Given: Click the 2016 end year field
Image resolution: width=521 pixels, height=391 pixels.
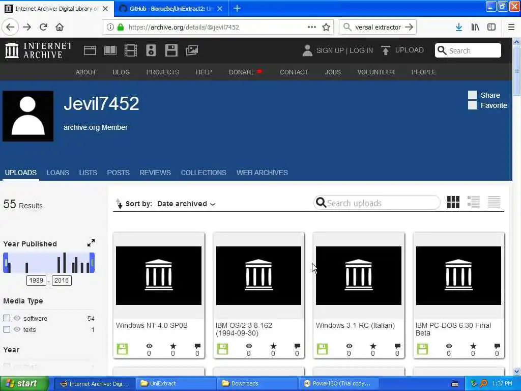Looking at the screenshot, I should (62, 281).
